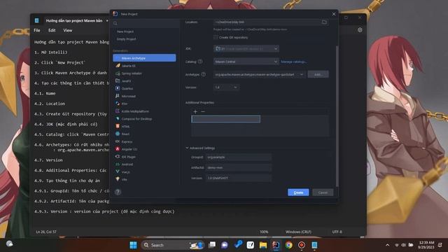Open the View menu in Notepad
This screenshot has width=448, height=252.
tap(68, 30)
